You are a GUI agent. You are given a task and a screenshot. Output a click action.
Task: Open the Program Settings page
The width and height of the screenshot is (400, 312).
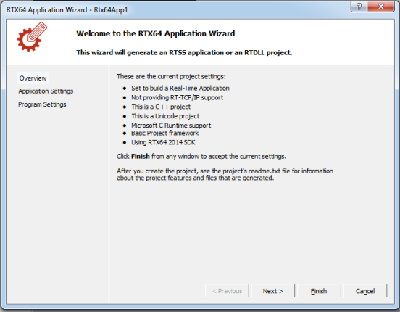42,104
